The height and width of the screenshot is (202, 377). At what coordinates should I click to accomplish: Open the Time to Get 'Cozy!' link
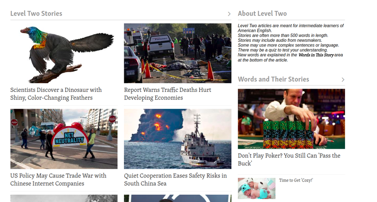[296, 180]
